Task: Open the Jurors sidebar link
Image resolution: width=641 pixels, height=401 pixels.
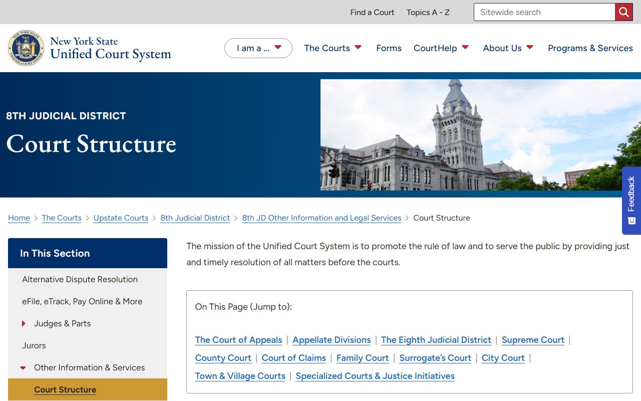Action: point(34,345)
